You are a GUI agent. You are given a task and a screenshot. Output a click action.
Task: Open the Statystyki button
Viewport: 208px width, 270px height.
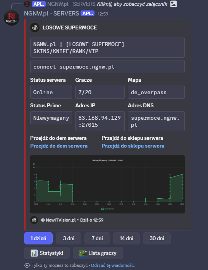[47, 253]
